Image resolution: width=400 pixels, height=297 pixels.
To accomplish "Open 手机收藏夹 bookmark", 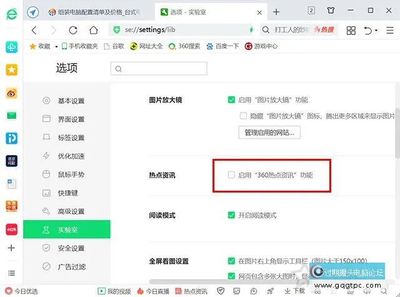I will tap(80, 46).
